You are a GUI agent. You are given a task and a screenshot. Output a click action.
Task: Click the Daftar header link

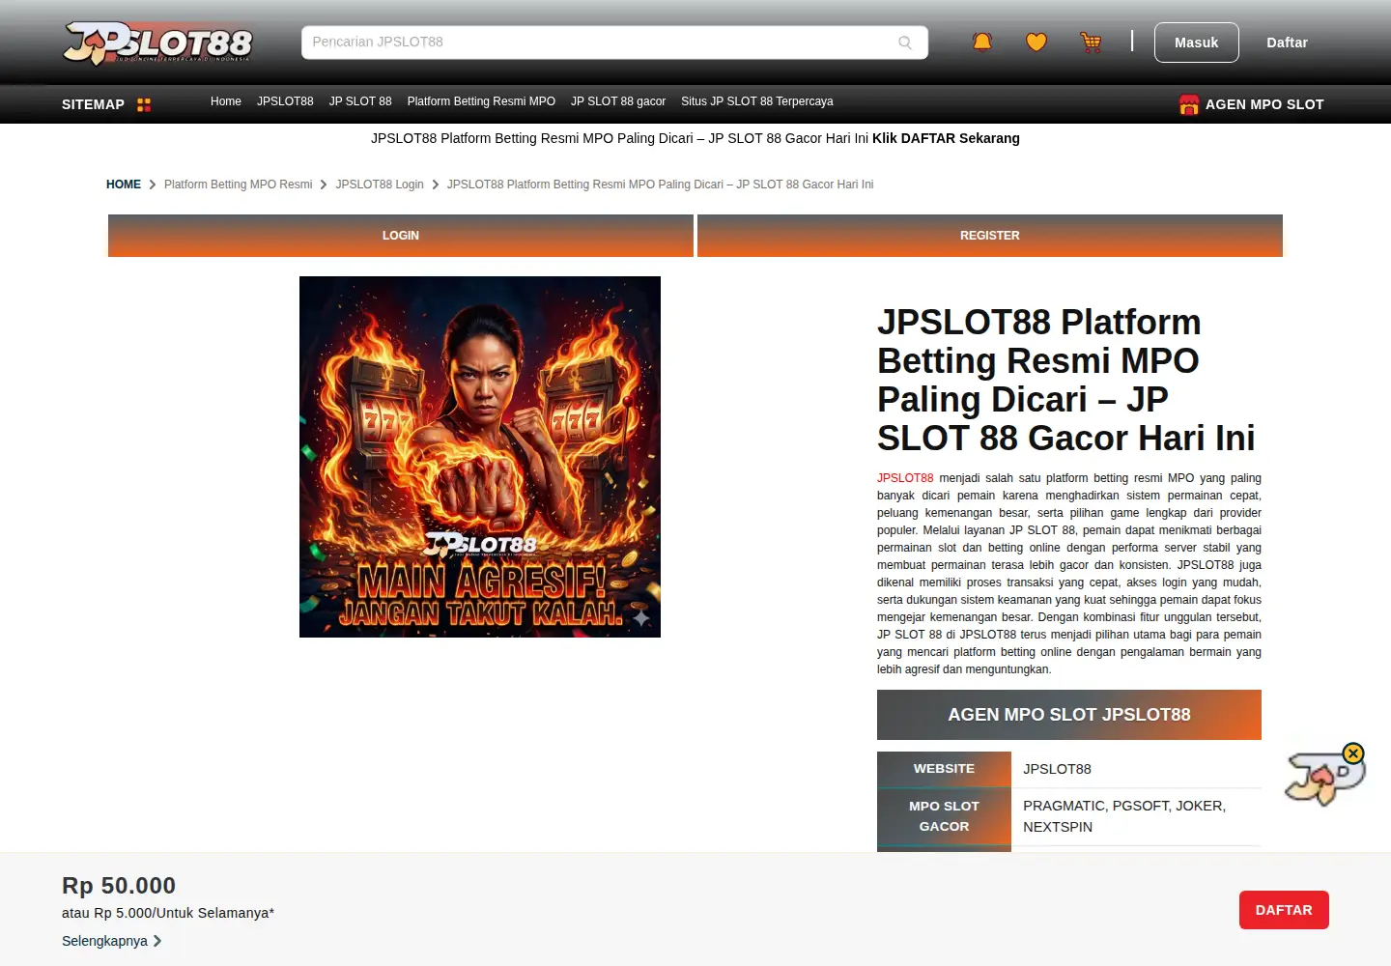tap(1287, 43)
